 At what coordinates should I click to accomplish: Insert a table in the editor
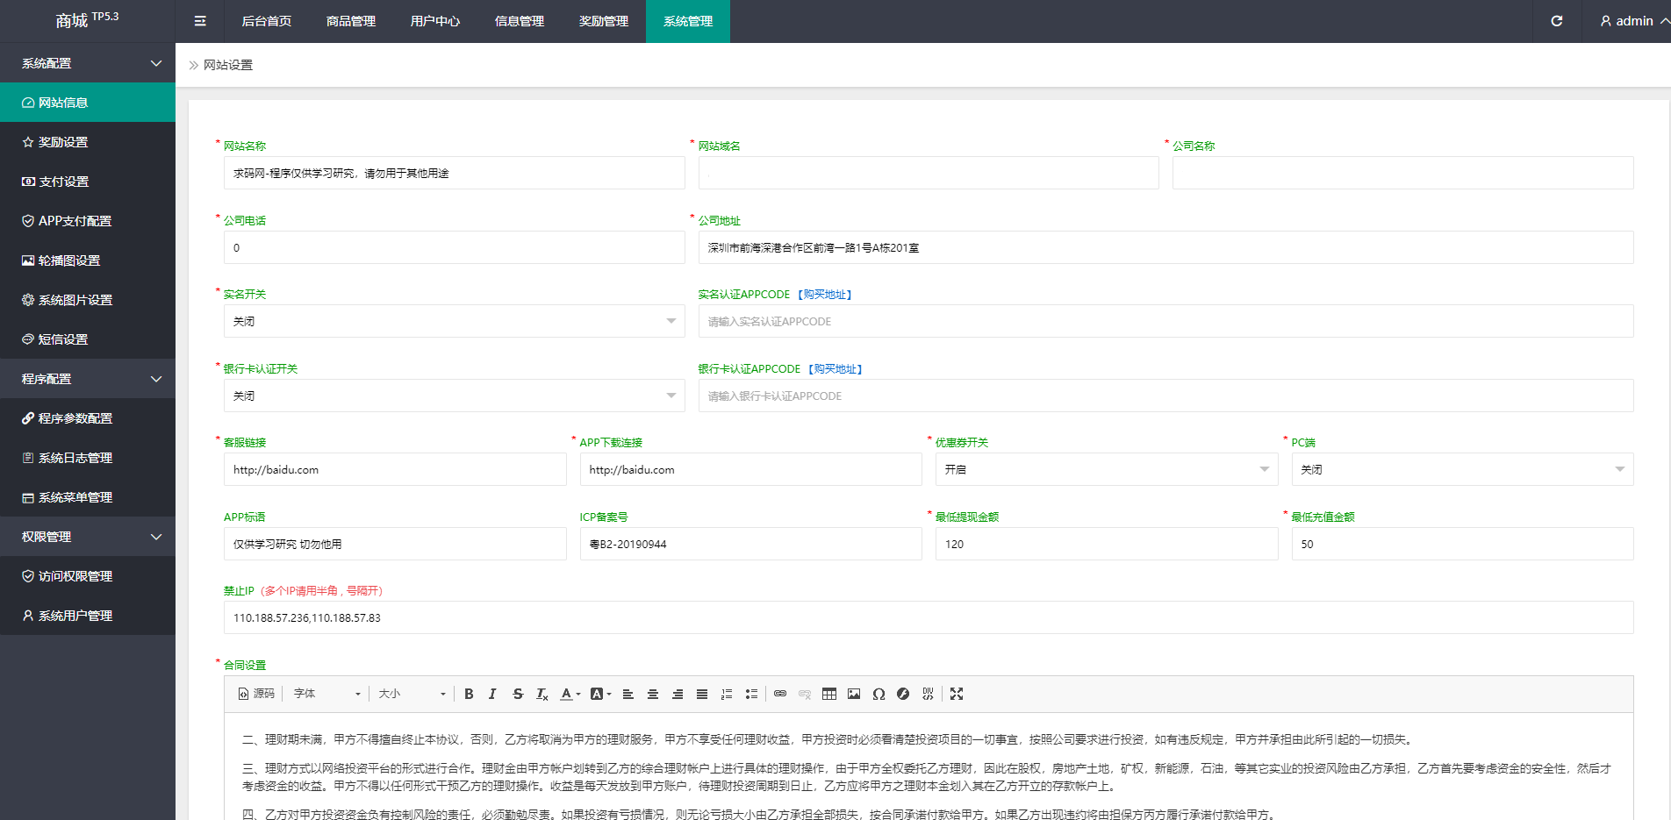coord(829,694)
